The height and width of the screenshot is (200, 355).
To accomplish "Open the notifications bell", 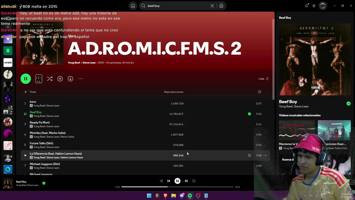I will pyautogui.click(x=306, y=6).
